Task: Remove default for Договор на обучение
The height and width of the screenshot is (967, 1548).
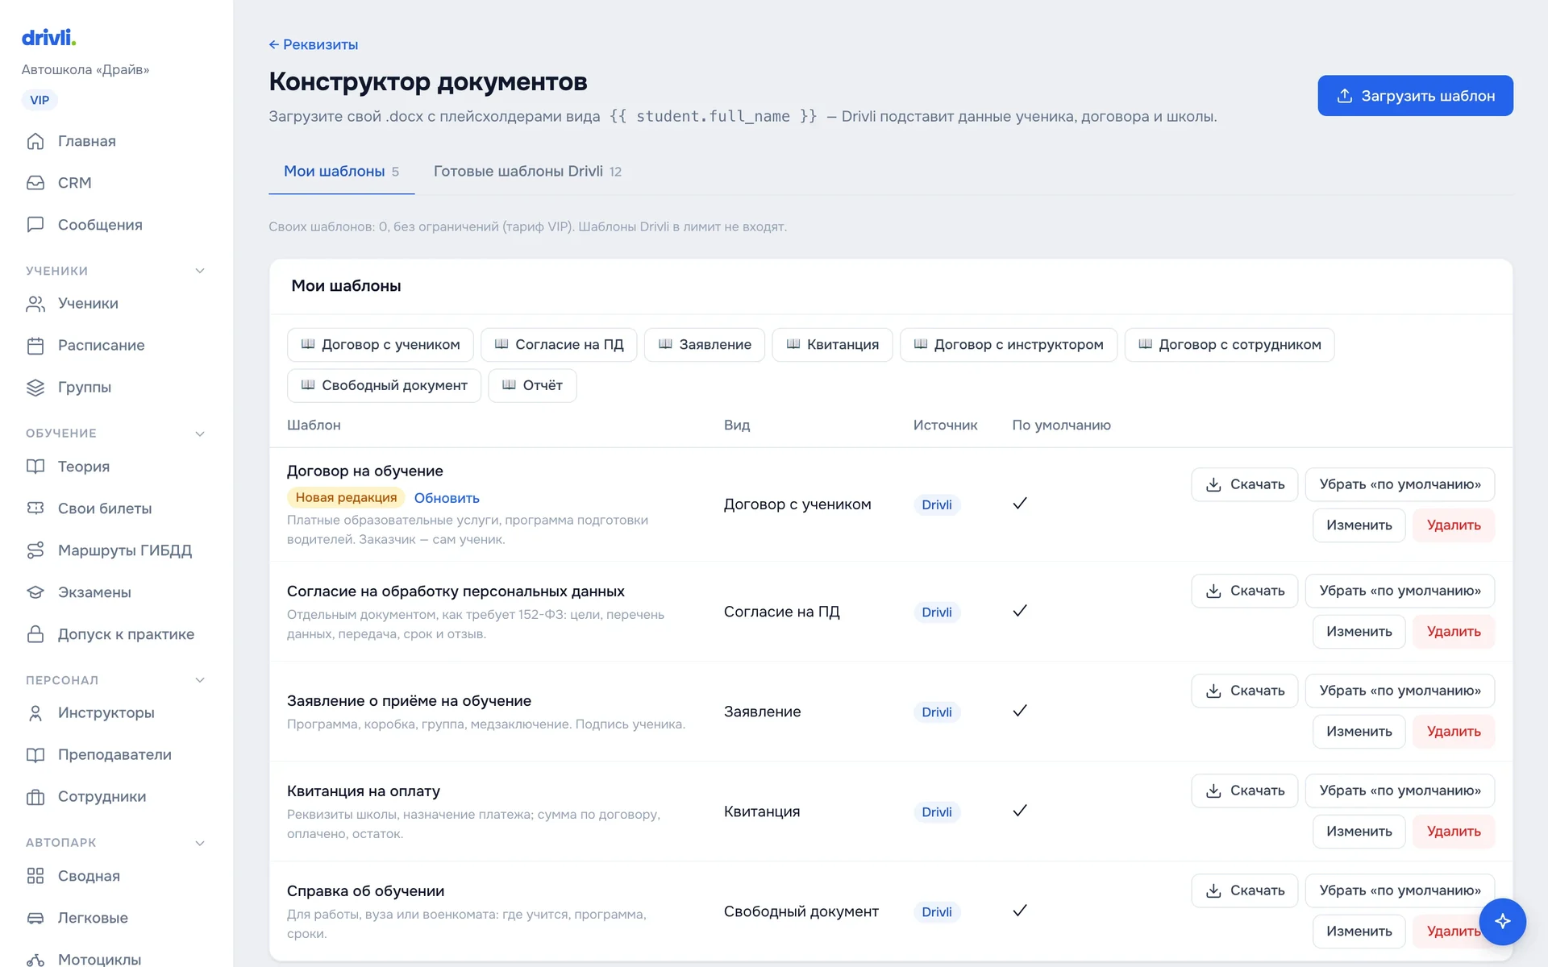Action: pyautogui.click(x=1400, y=484)
